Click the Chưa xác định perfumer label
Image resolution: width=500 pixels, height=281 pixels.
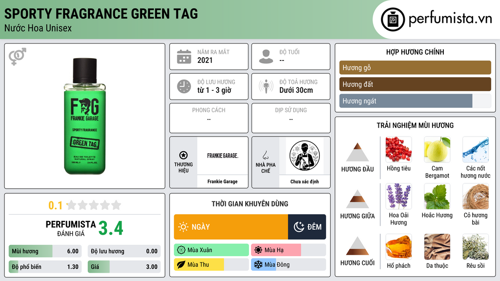(x=305, y=181)
